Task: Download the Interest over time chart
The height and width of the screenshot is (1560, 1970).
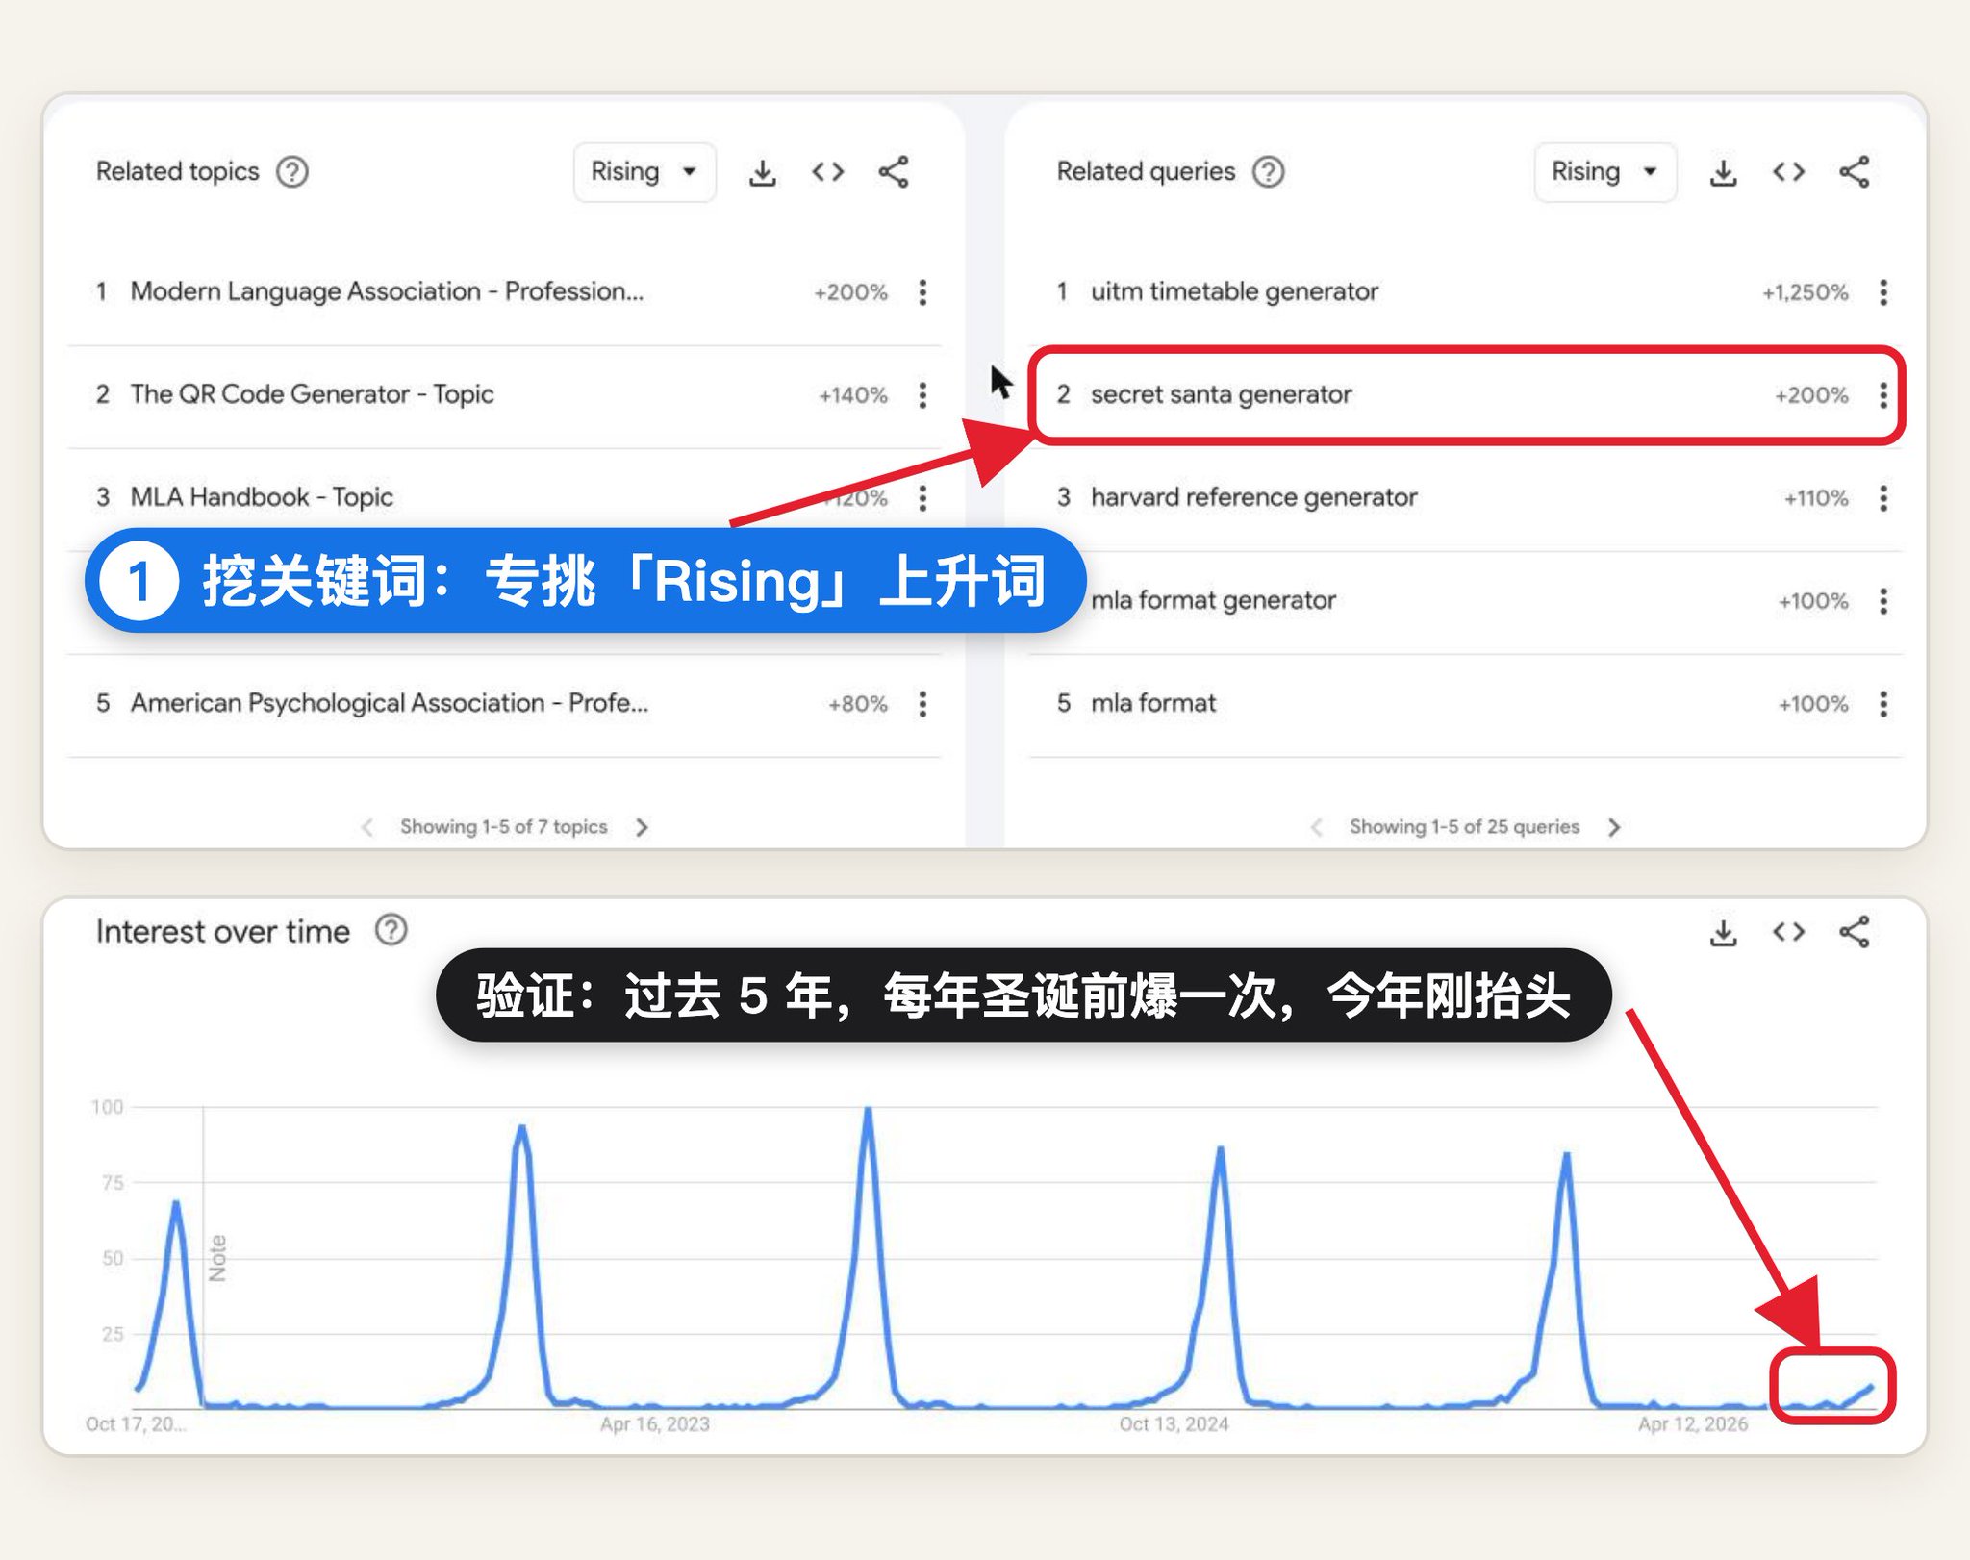Action: pos(1723,933)
